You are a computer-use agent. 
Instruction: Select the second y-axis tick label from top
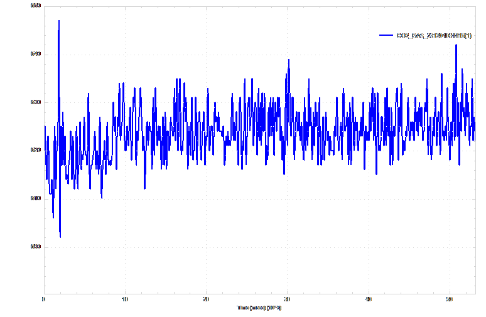pyautogui.click(x=36, y=54)
